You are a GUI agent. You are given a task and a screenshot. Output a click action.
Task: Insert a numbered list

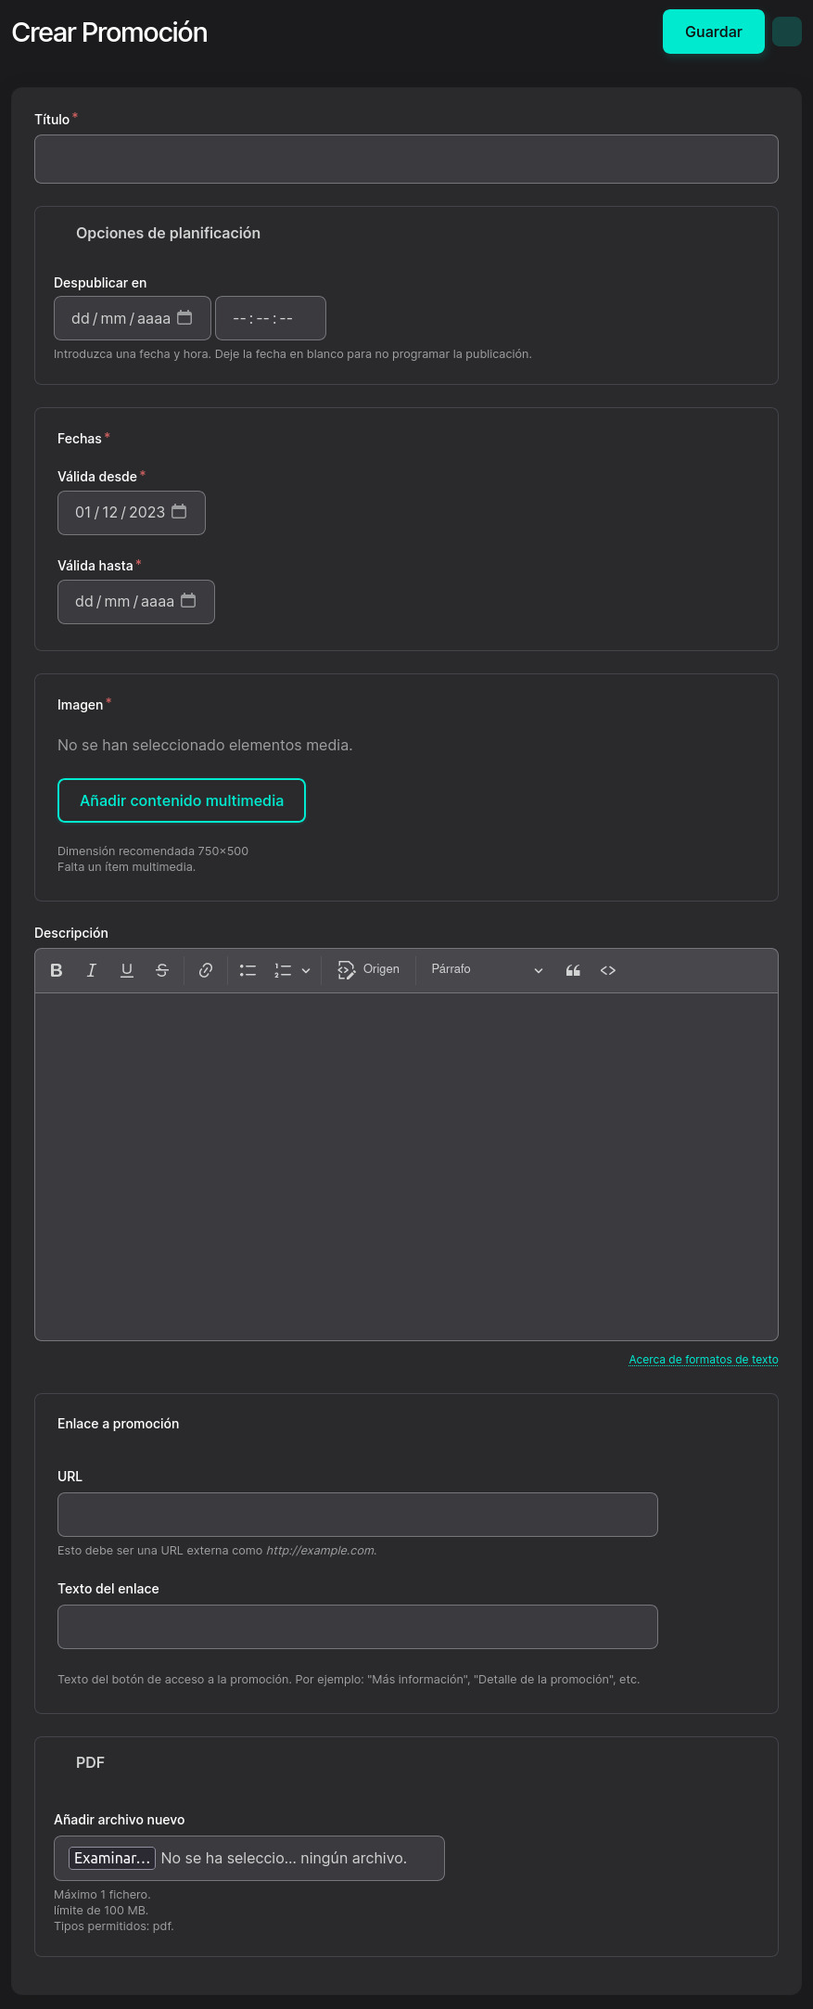[x=283, y=970]
